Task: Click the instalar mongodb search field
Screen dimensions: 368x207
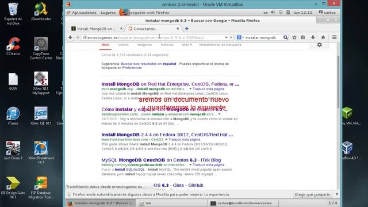Action: coord(263,37)
